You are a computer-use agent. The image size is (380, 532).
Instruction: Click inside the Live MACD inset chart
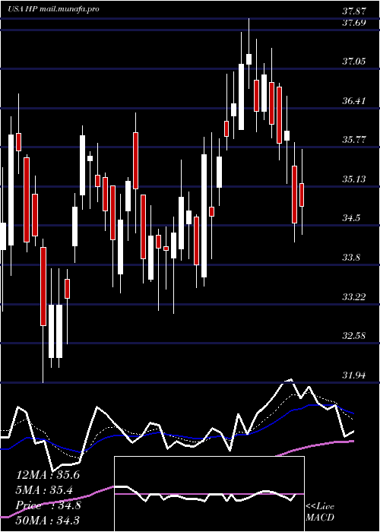tap(209, 494)
